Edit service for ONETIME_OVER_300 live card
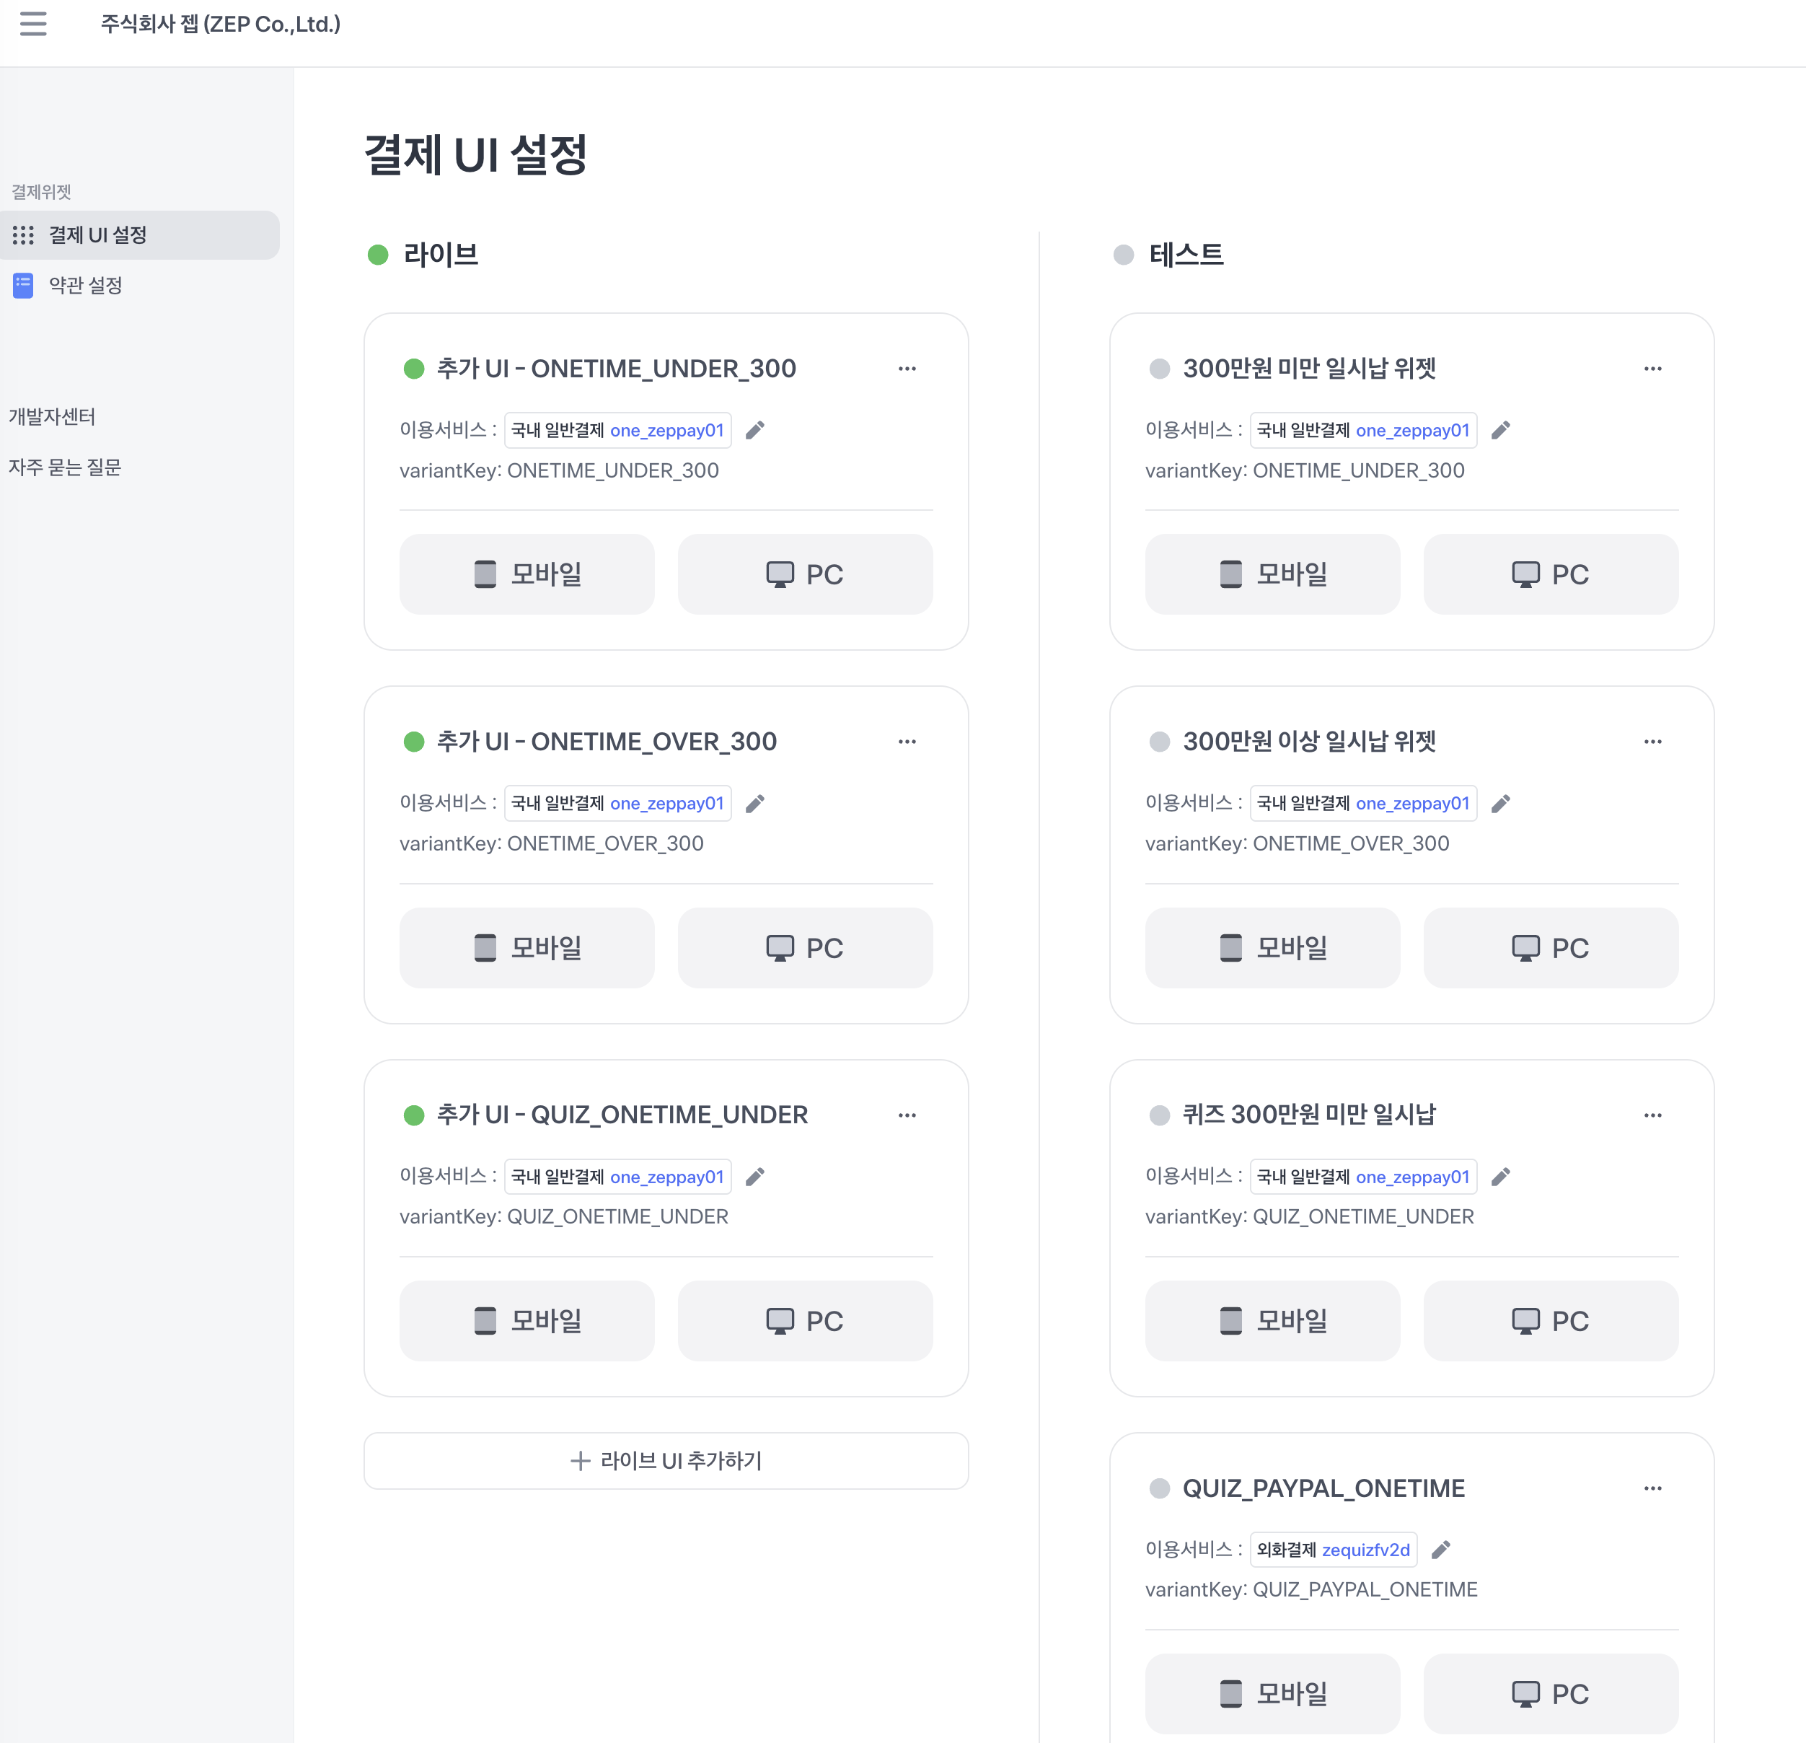Image resolution: width=1806 pixels, height=1743 pixels. point(754,804)
